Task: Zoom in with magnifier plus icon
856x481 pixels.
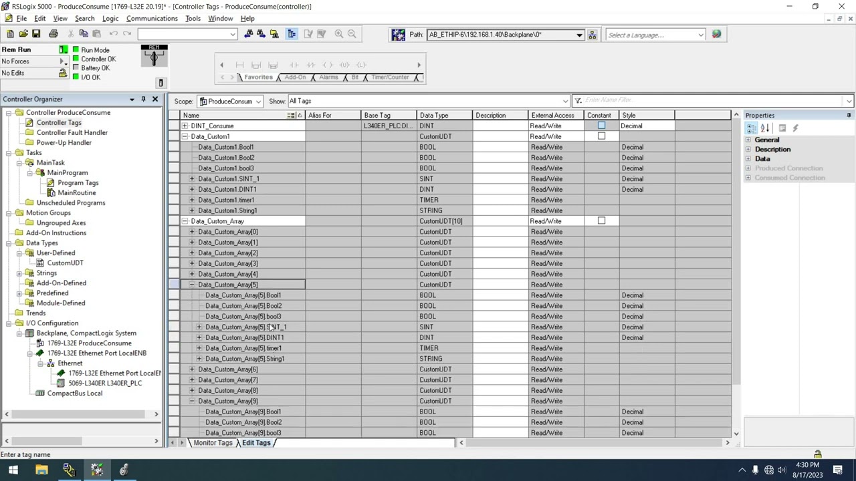Action: tap(339, 34)
